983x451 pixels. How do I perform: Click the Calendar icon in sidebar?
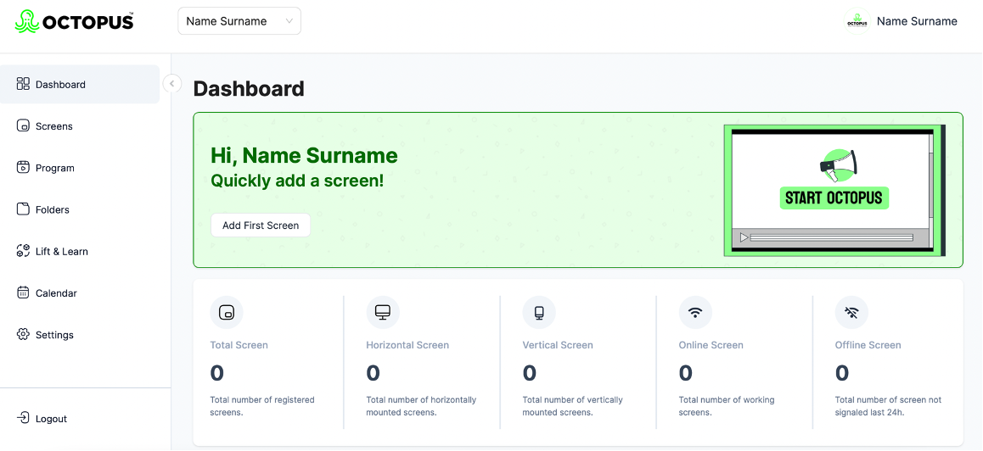pos(23,292)
